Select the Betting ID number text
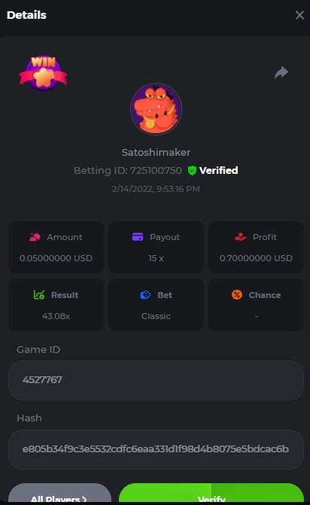Viewport: 310px width, 505px height. click(x=156, y=170)
